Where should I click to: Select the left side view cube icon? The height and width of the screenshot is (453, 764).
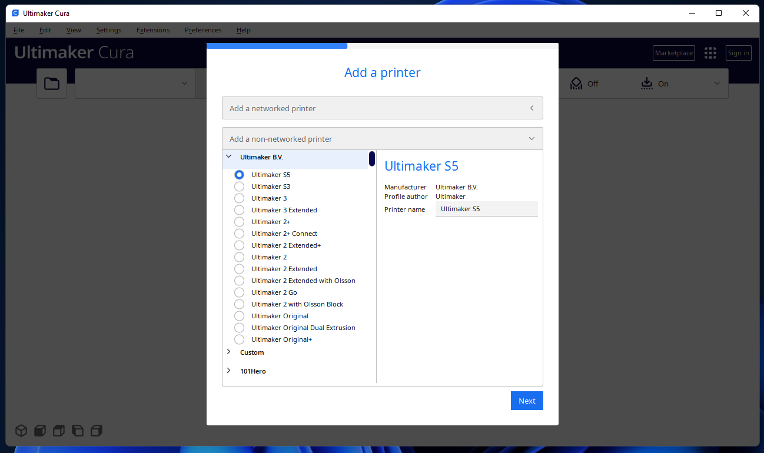pyautogui.click(x=78, y=431)
